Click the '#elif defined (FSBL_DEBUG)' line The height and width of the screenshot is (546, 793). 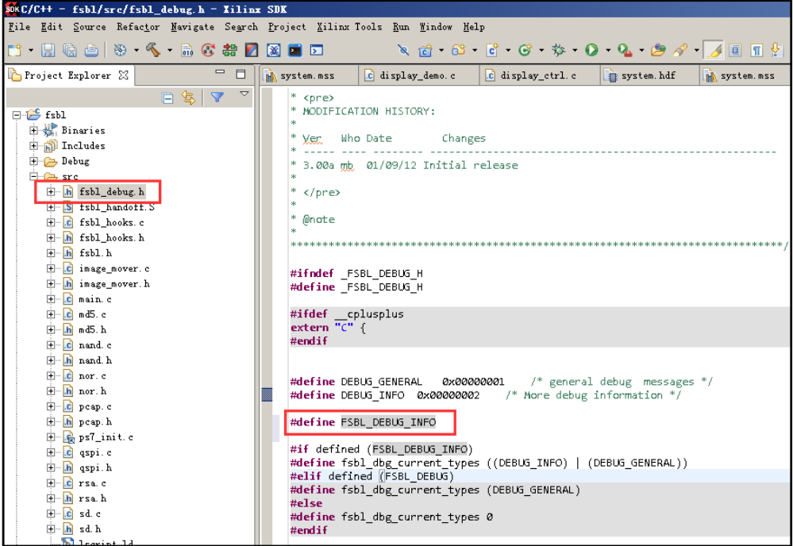tap(372, 476)
